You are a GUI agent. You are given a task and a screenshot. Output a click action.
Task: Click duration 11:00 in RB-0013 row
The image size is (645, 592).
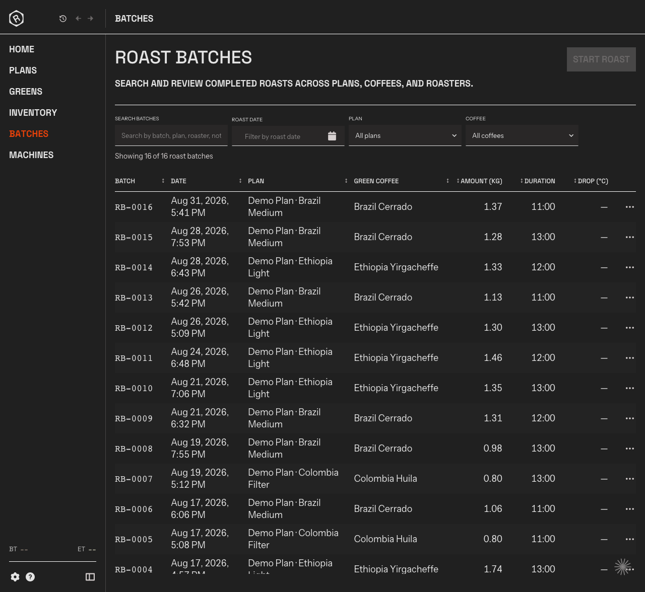(543, 298)
